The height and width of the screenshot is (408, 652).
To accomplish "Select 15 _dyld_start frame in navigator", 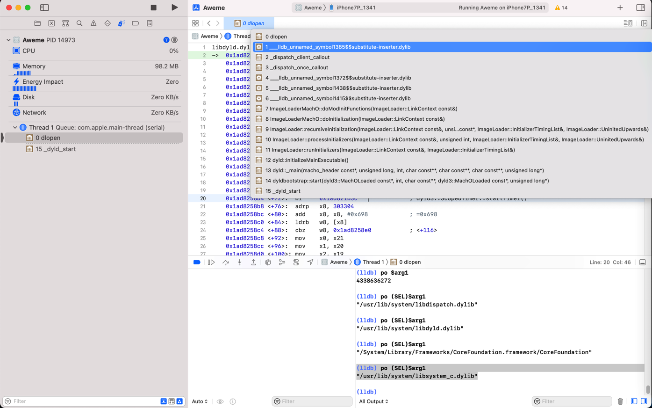I will pos(55,149).
